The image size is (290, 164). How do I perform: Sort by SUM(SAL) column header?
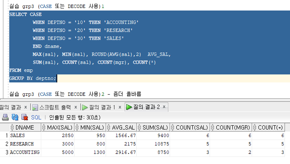153,127
